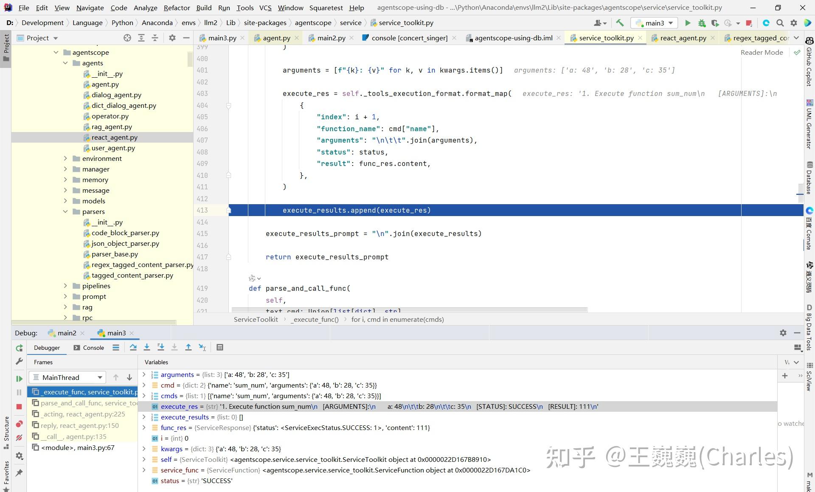
Task: Click the Step Over debugger icon
Action: 133,347
